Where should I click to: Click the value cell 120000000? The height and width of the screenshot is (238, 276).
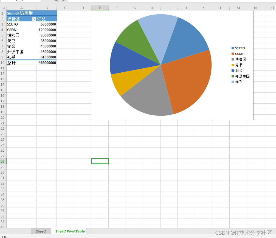coord(47,30)
